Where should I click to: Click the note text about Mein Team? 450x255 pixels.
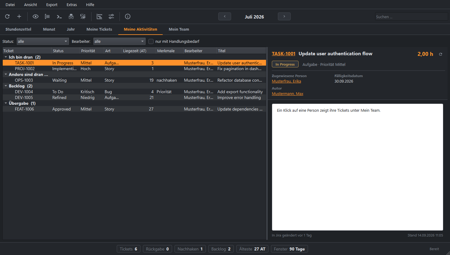click(x=329, y=110)
